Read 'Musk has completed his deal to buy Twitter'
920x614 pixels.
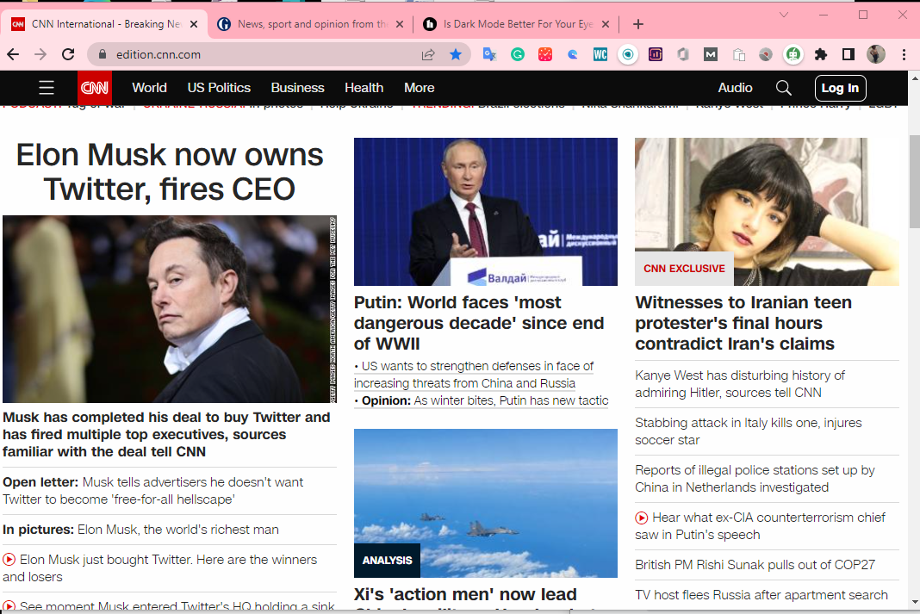coord(166,435)
